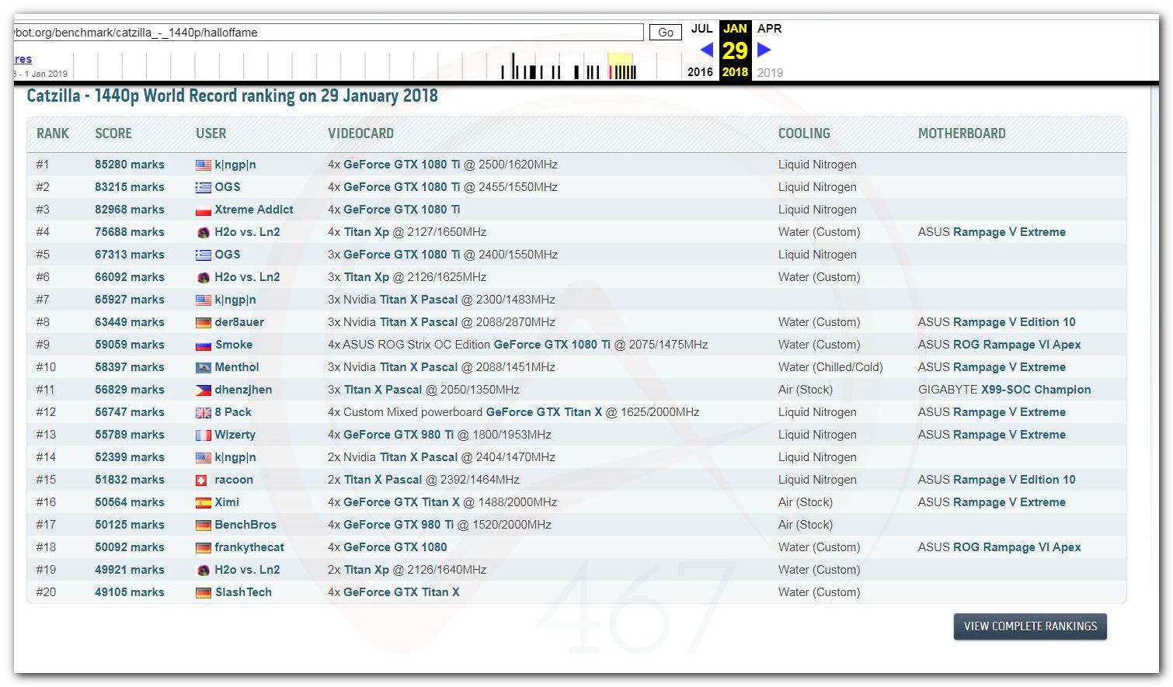Click the German flag beside BenchBros
Screen dimensions: 1173x687
click(x=204, y=526)
